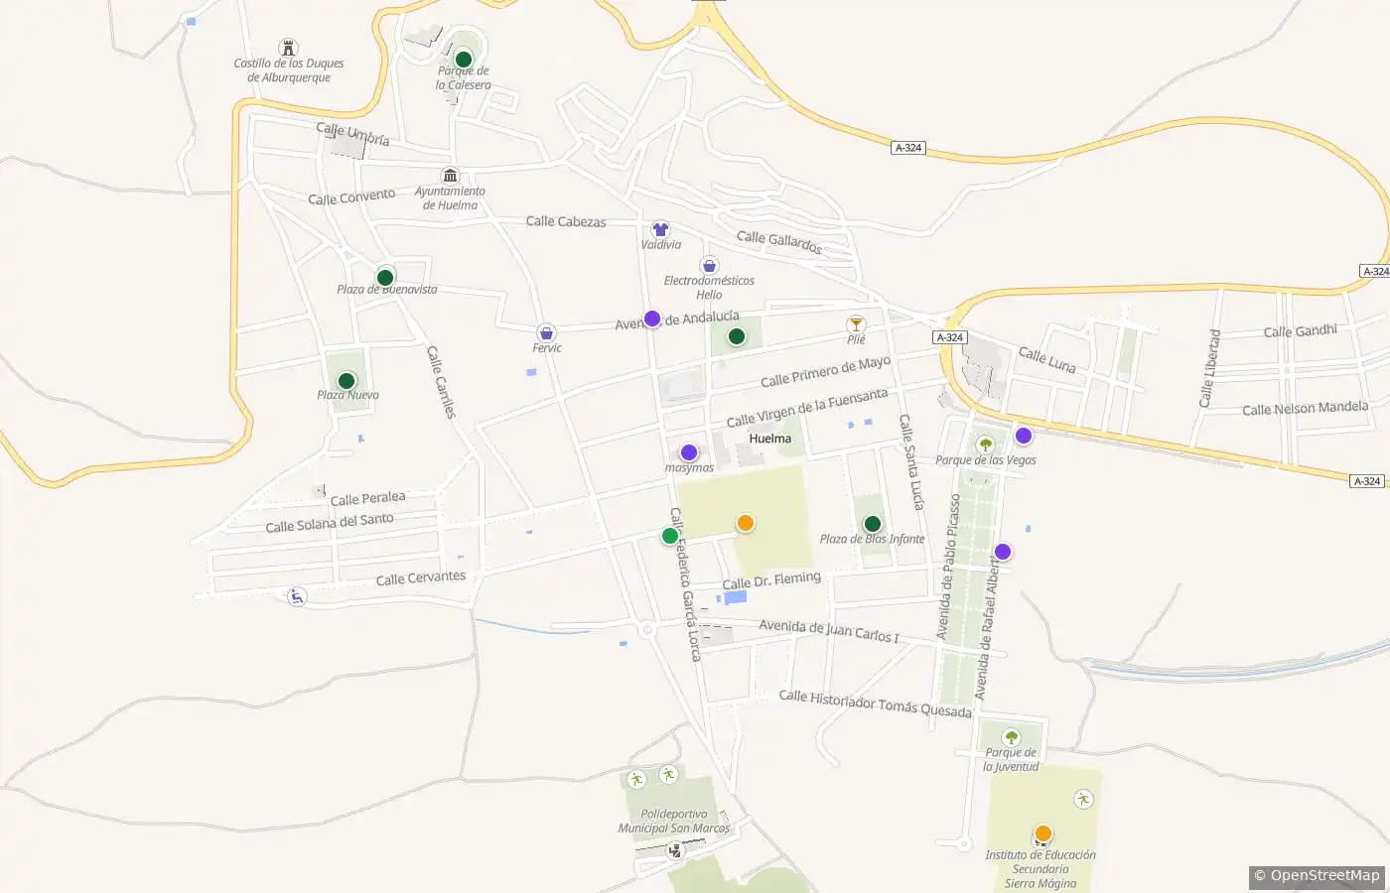Click the Calle Cervantes street label

[421, 577]
